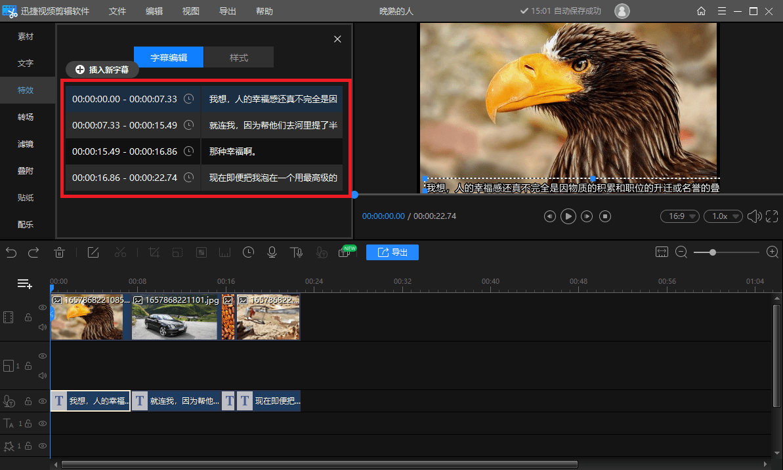Toggle text track 1 eye visibility
The height and width of the screenshot is (470, 783).
43,423
